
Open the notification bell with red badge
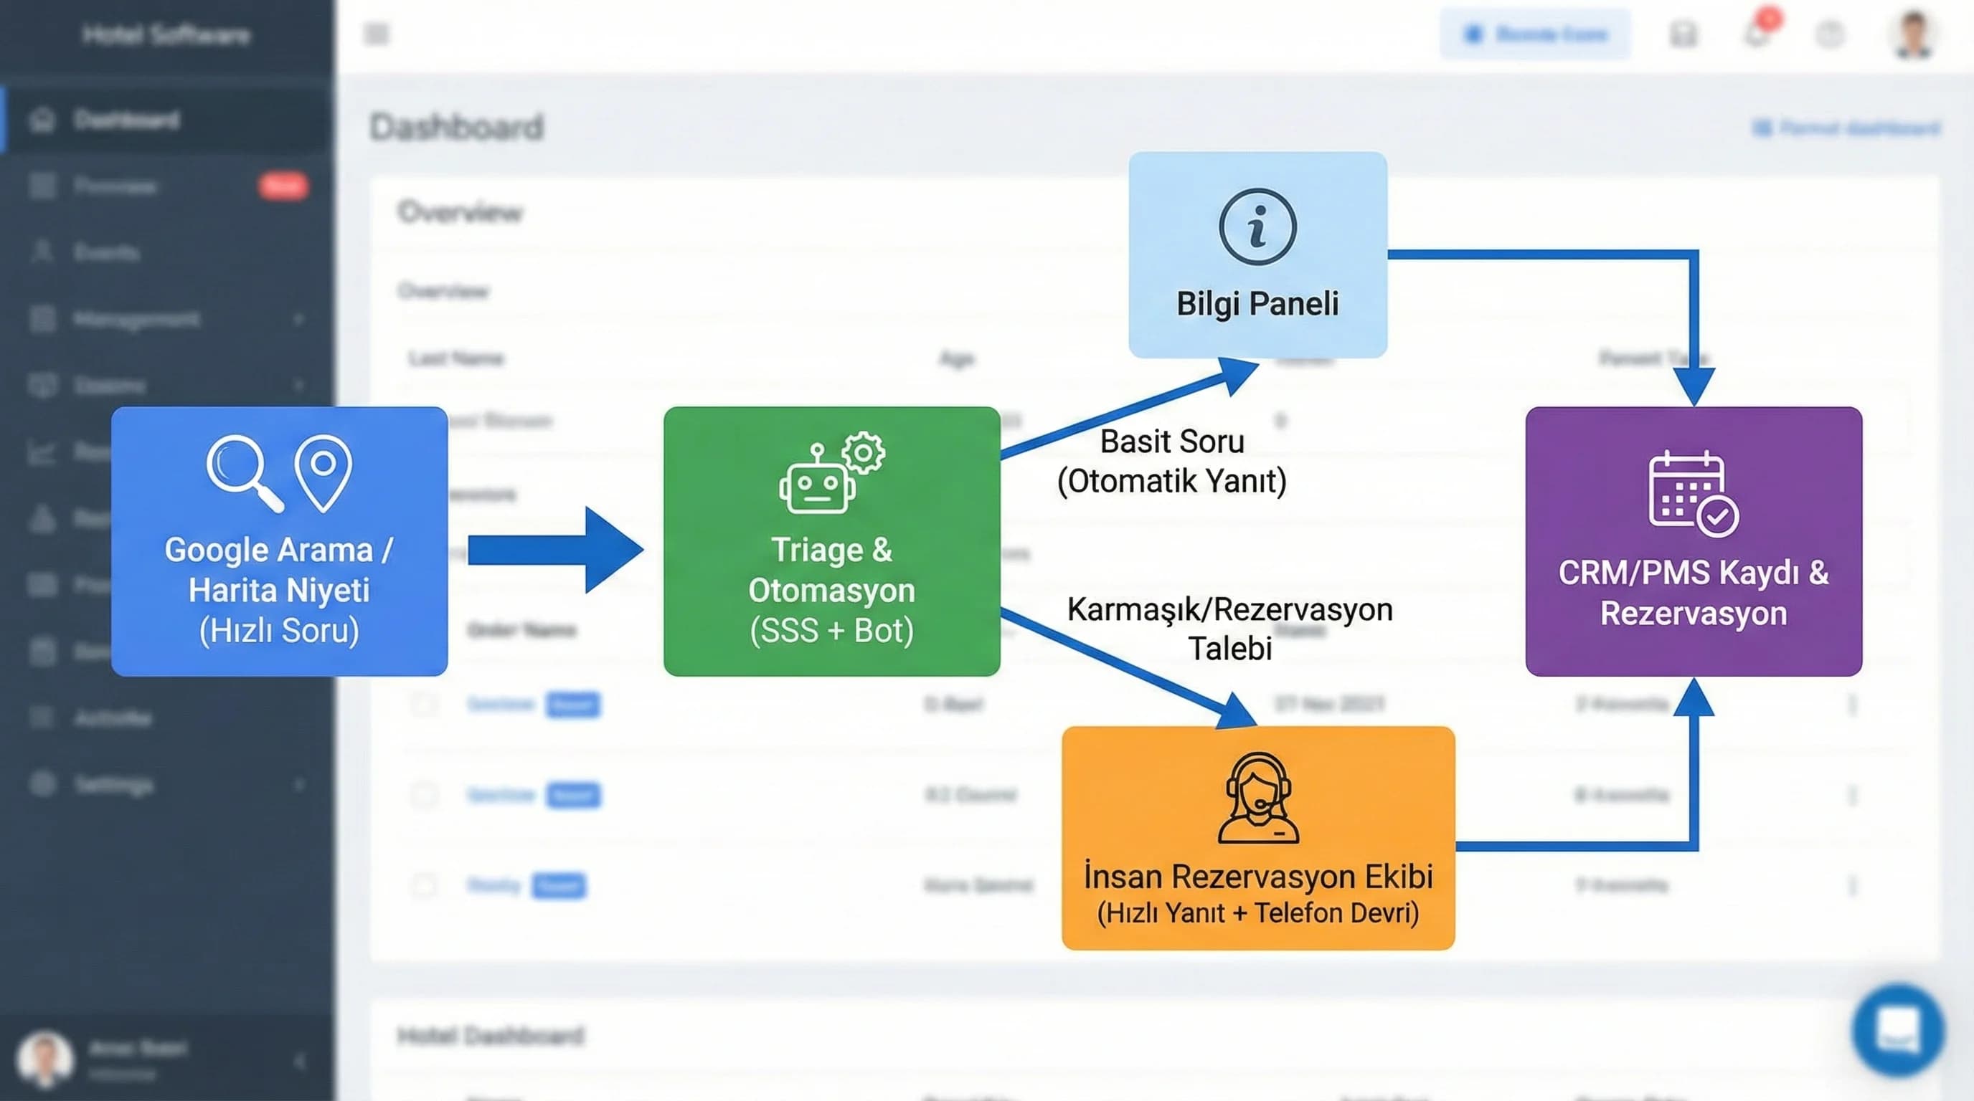click(x=1757, y=34)
